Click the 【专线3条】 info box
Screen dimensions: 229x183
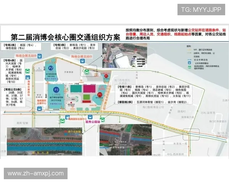point(74,47)
